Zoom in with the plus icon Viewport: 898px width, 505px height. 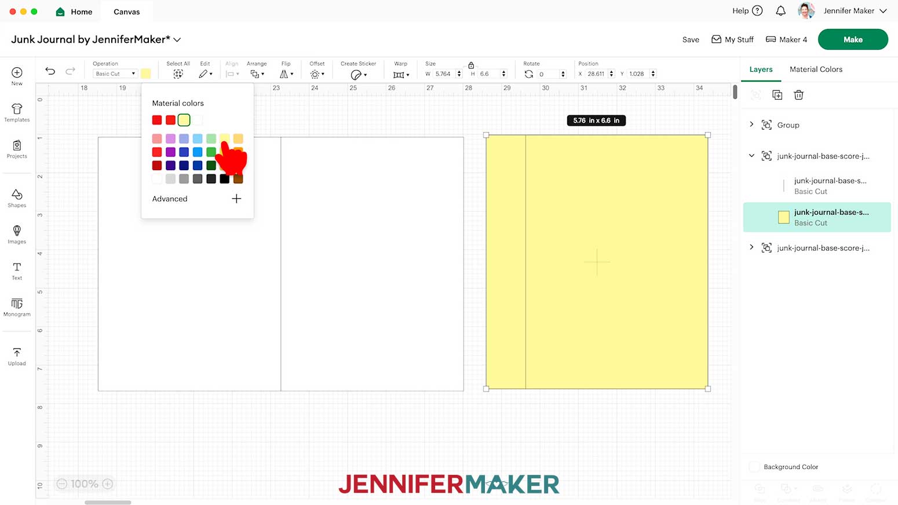pos(107,484)
